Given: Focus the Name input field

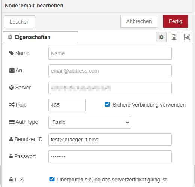Looking at the screenshot, I should click(110, 53).
